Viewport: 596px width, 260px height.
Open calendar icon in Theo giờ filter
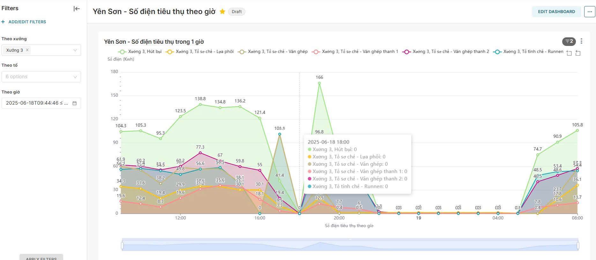[75, 103]
